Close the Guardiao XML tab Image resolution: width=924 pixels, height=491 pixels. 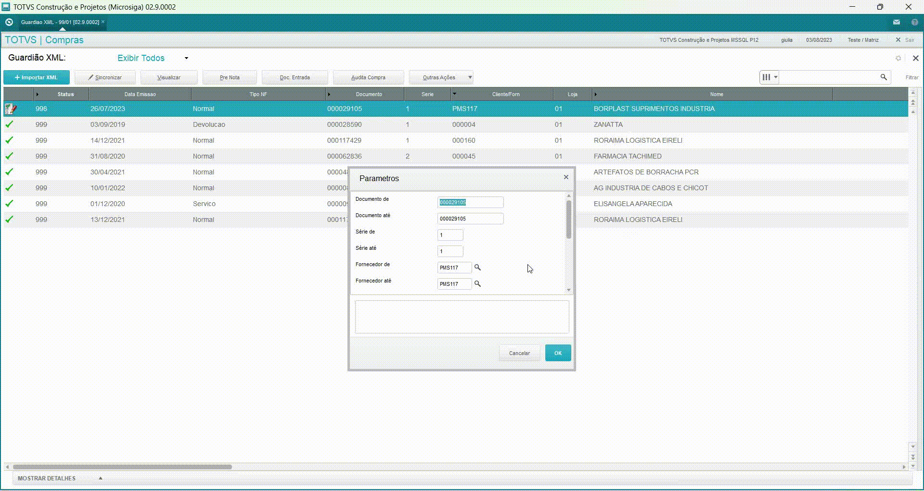[x=103, y=22]
